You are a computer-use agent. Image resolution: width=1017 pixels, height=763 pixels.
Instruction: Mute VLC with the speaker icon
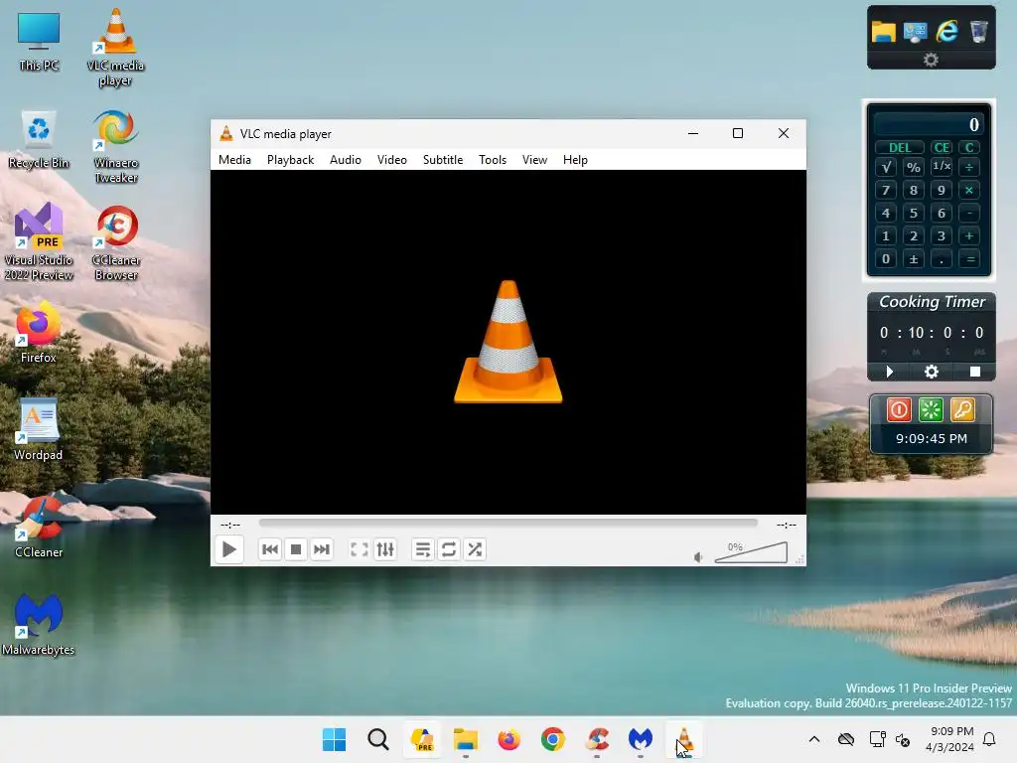point(698,557)
